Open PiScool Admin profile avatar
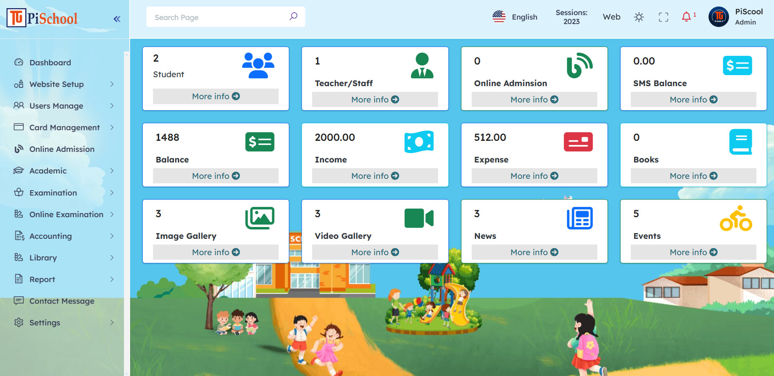Screen dimensions: 774x376 click(x=719, y=17)
